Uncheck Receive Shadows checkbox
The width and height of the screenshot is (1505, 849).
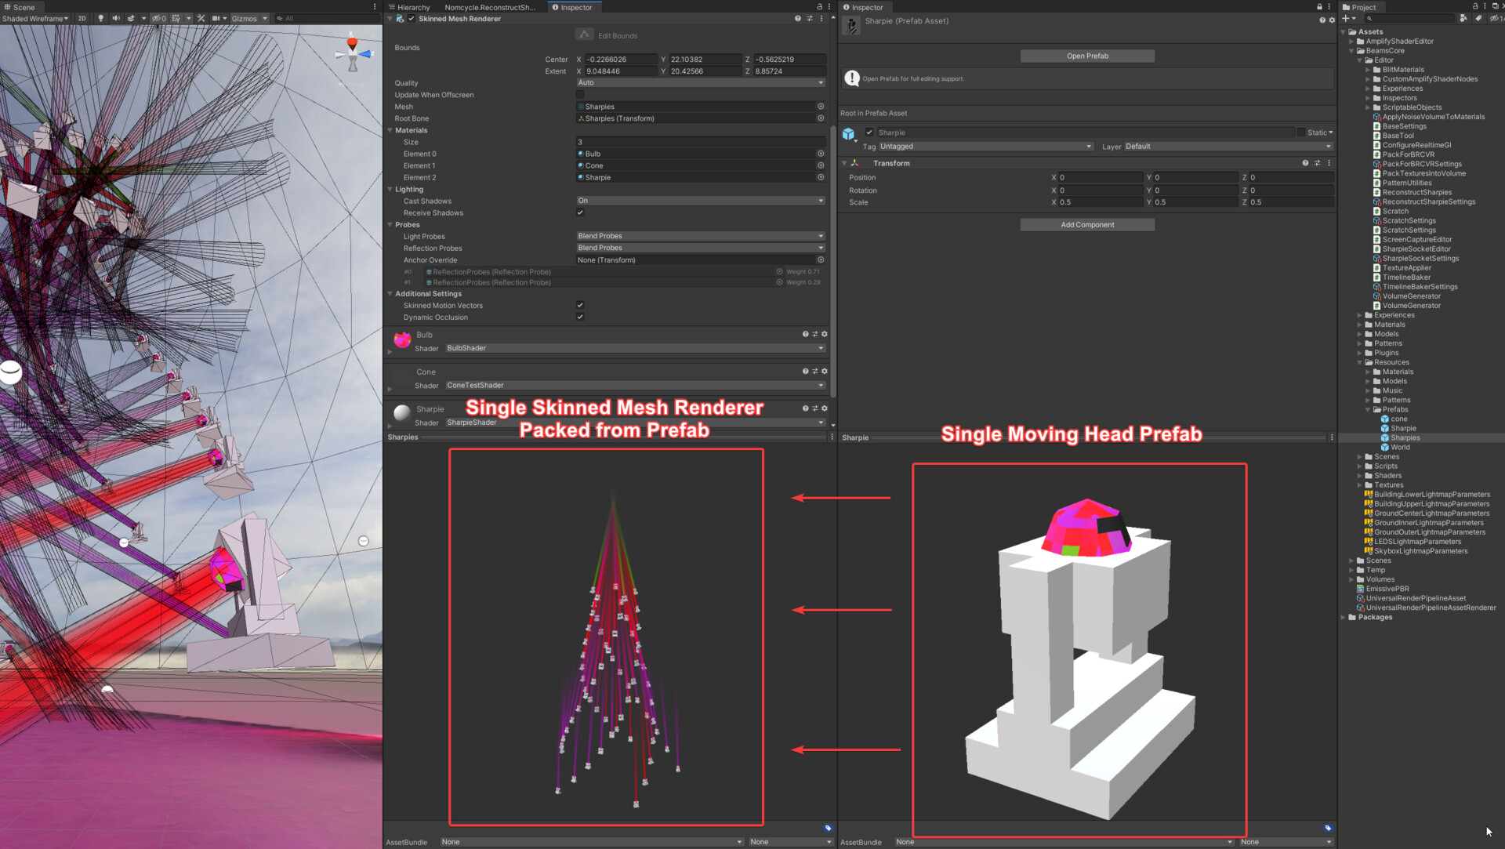coord(580,212)
